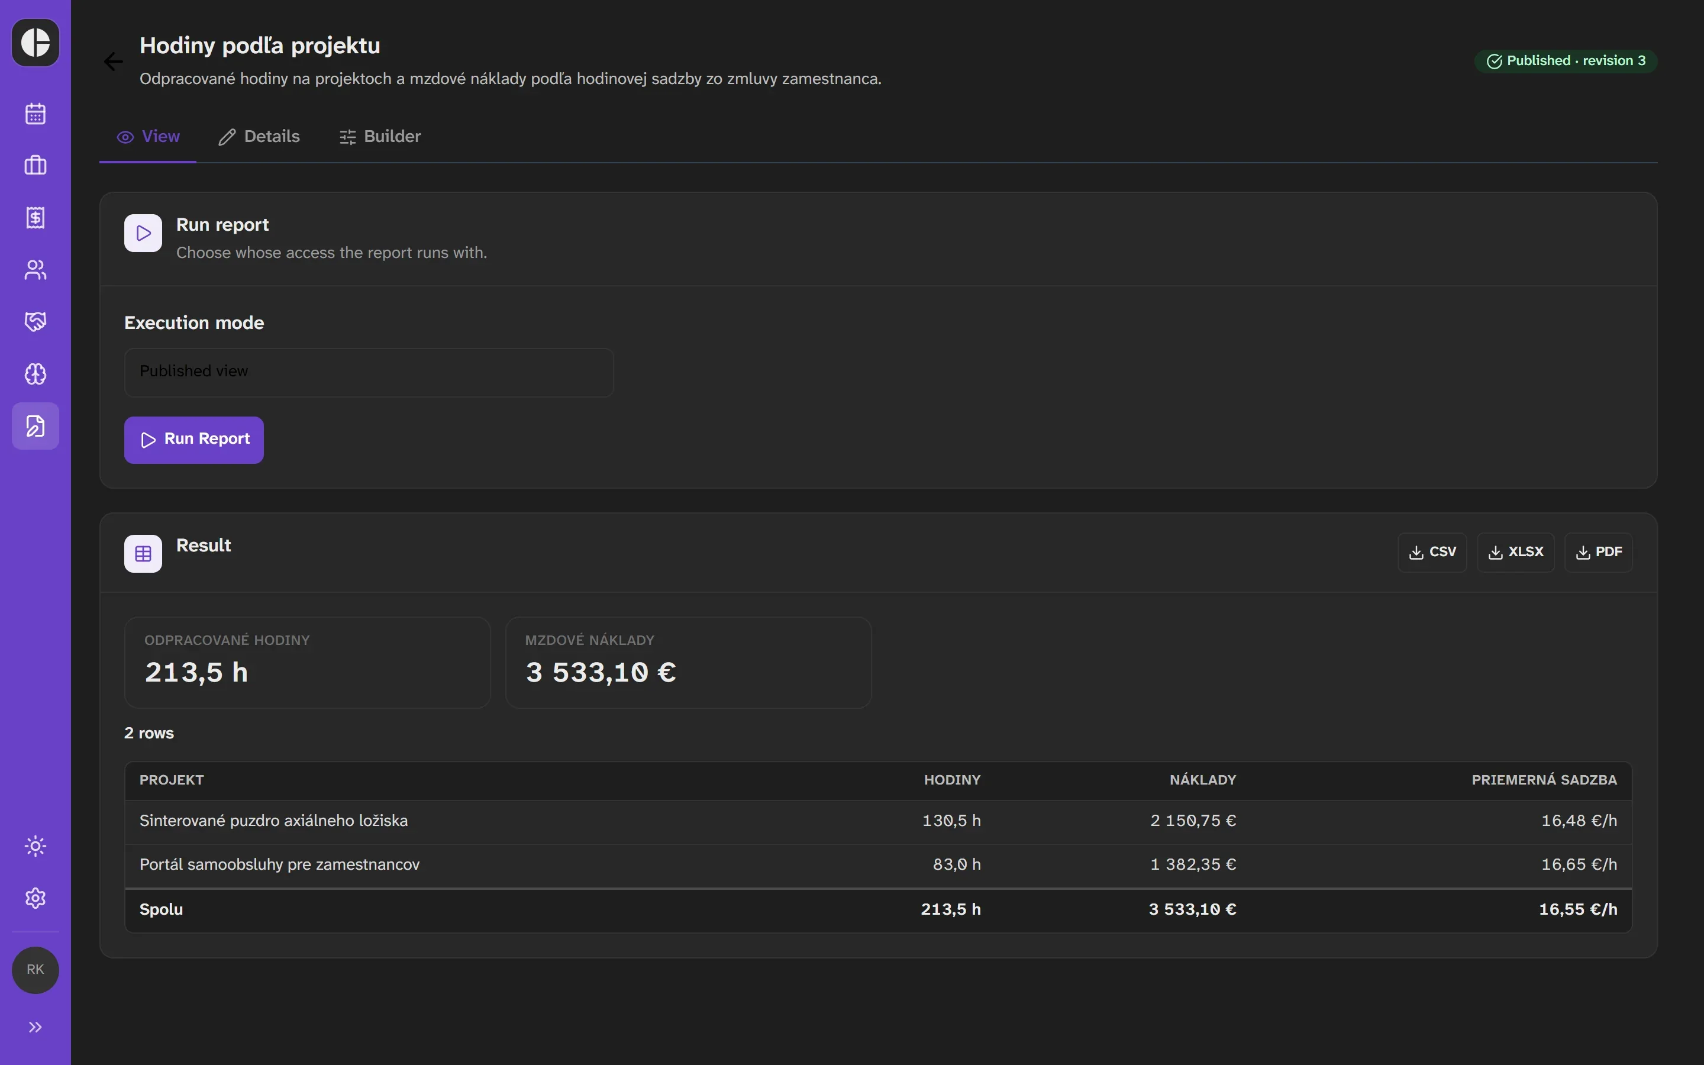This screenshot has height=1065, width=1704.
Task: Open the briefcase sidebar icon
Action: (x=35, y=166)
